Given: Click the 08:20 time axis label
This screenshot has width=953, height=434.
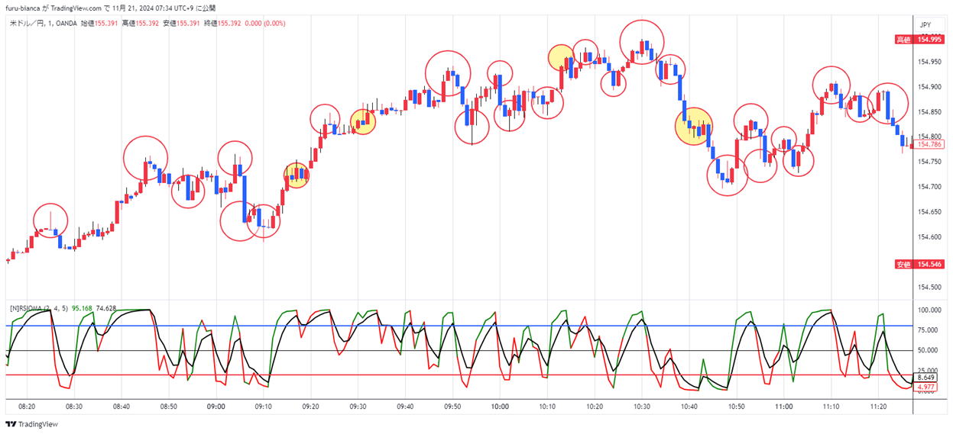Looking at the screenshot, I should coord(27,407).
